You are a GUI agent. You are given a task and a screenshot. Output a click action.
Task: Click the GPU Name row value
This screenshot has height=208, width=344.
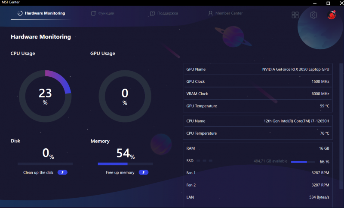point(295,69)
